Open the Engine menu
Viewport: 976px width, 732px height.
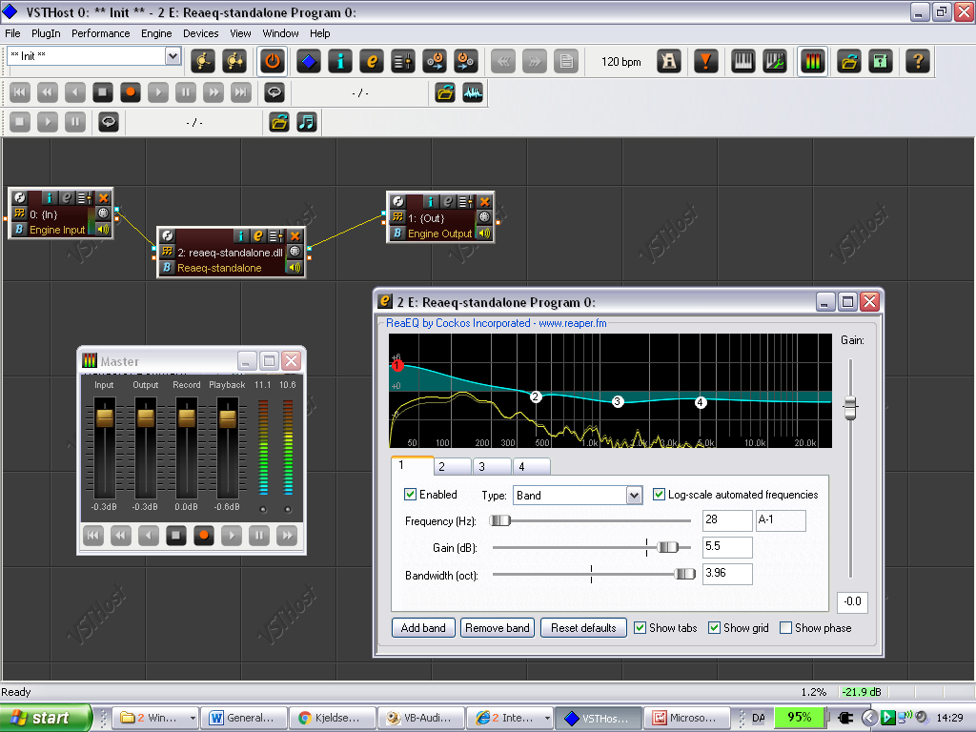click(x=156, y=33)
